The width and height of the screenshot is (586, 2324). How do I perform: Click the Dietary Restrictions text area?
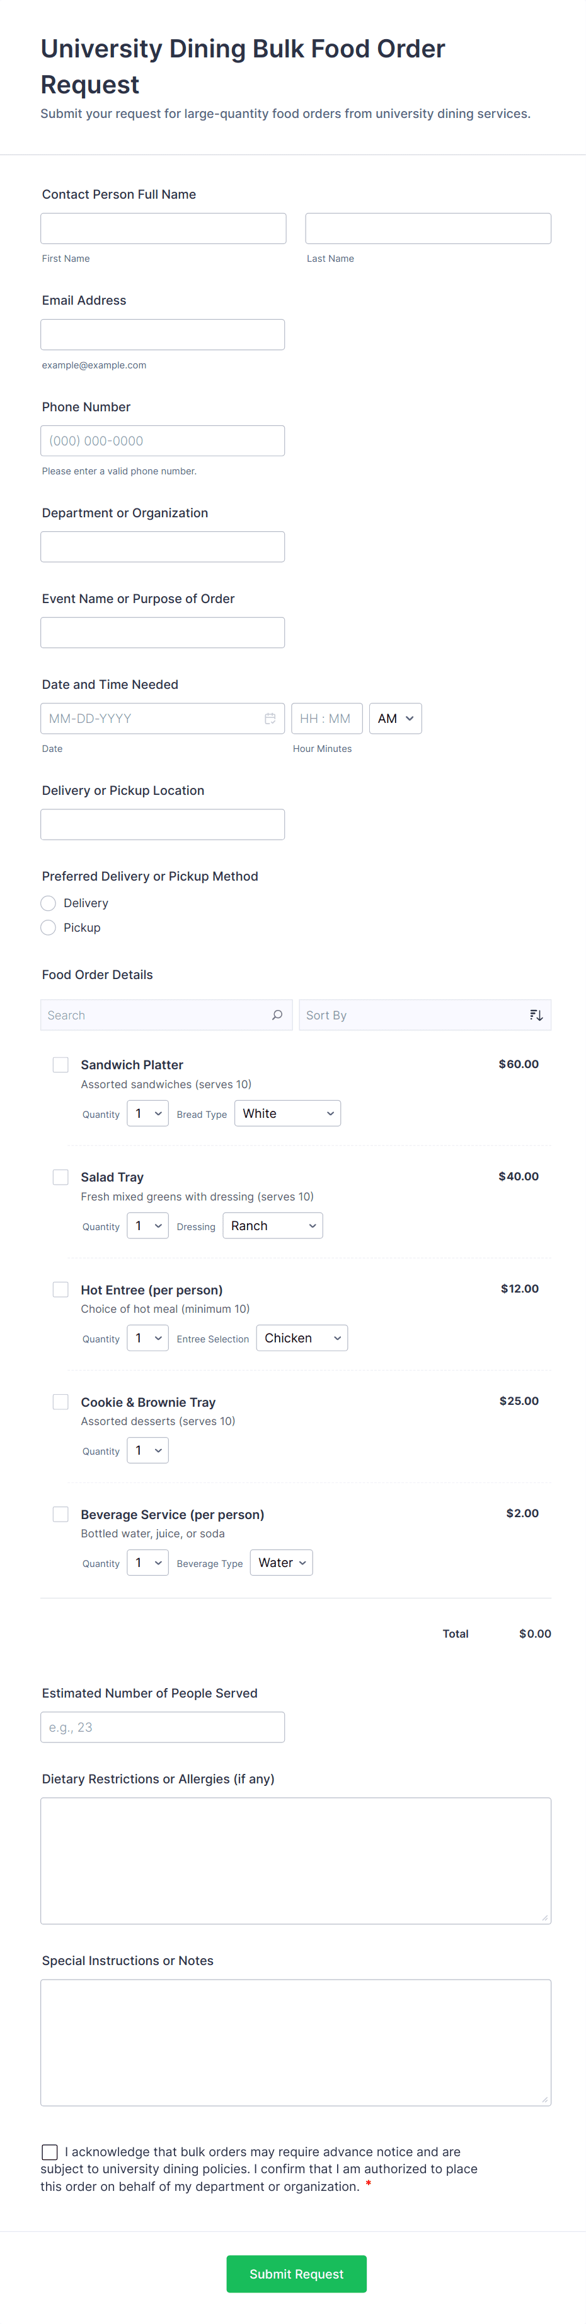pos(296,1860)
